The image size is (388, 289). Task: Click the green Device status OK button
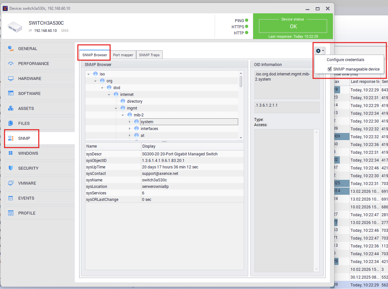(x=293, y=26)
